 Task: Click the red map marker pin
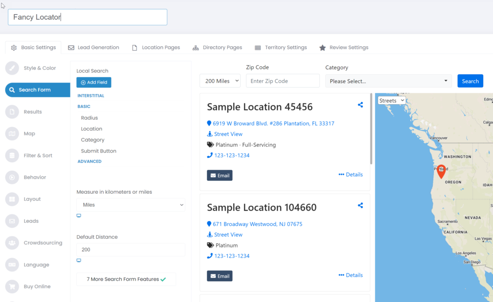click(441, 171)
